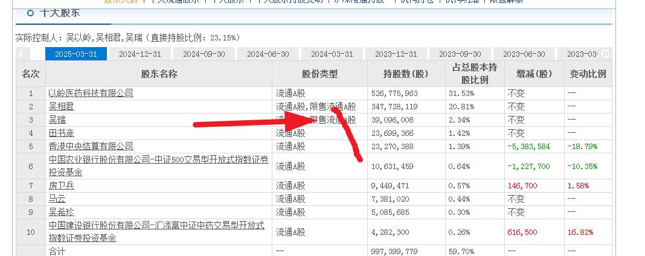Open shareholder link 吴希珍
The width and height of the screenshot is (645, 256).
(61, 213)
